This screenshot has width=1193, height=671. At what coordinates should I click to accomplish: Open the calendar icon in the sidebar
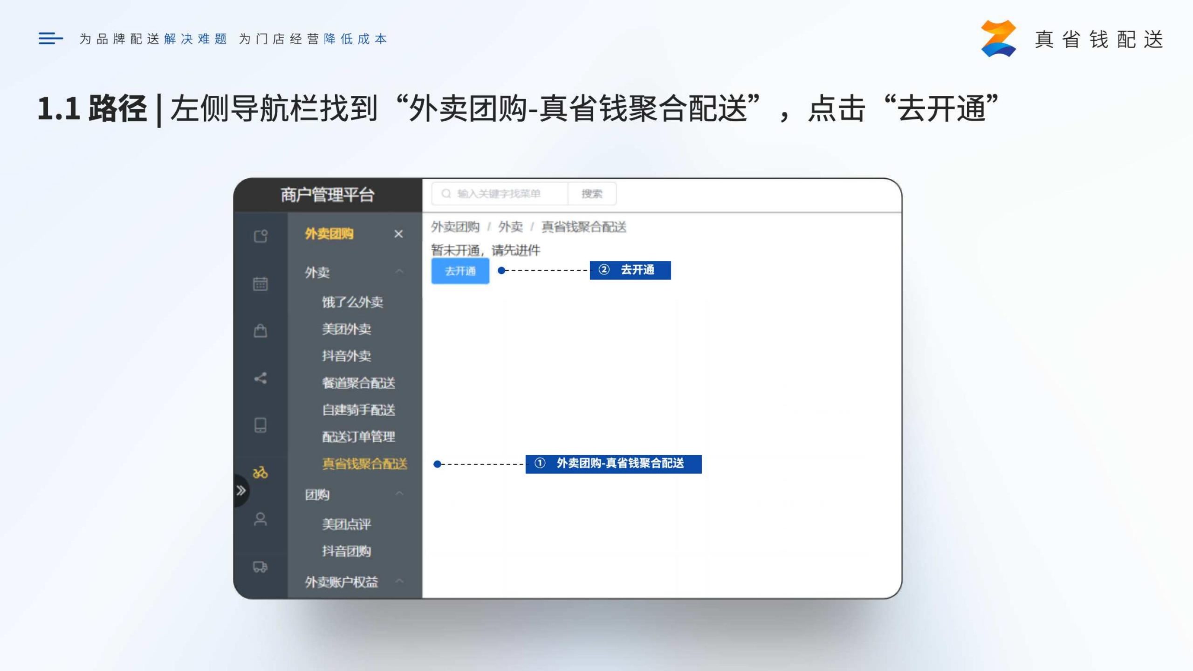click(261, 283)
